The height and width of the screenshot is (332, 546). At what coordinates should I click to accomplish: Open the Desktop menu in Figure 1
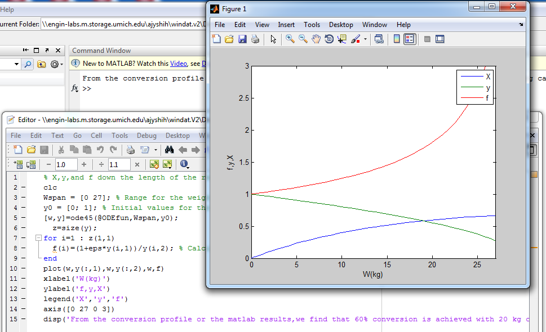click(x=341, y=25)
